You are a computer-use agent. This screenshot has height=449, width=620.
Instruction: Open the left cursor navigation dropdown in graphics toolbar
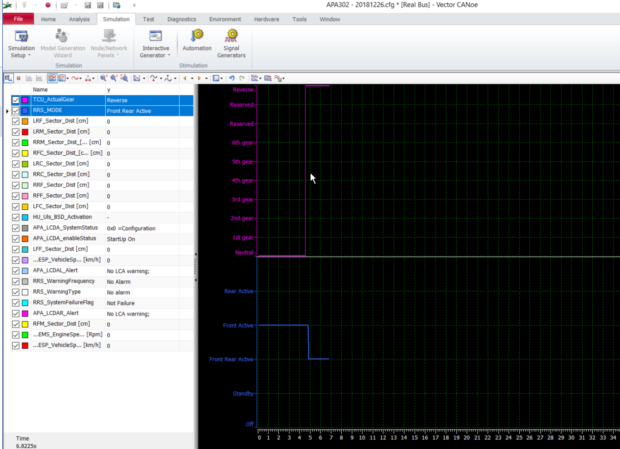point(192,78)
